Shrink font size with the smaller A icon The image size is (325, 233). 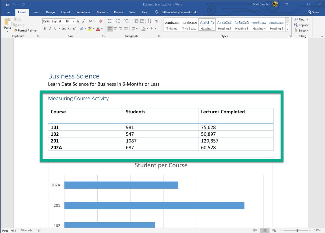[x=83, y=21]
